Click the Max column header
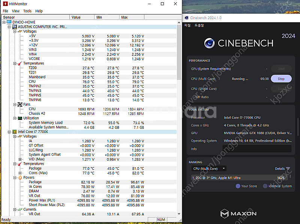300x224 pixels. point(132,17)
